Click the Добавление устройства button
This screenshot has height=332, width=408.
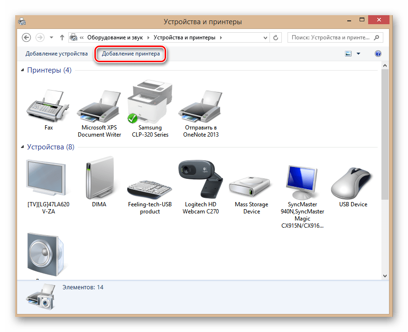pos(56,54)
